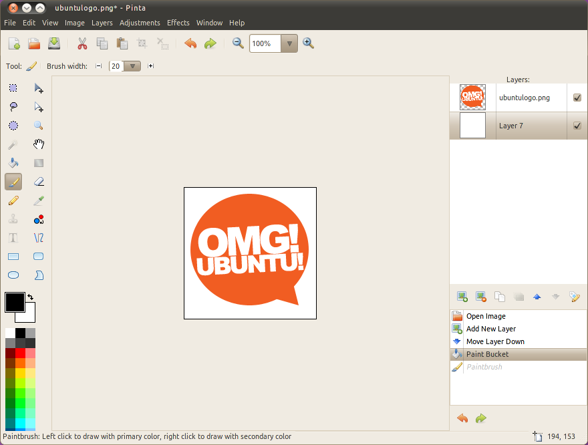This screenshot has width=588, height=445.
Task: Select the Paint Bucket tool
Action: (x=13, y=162)
